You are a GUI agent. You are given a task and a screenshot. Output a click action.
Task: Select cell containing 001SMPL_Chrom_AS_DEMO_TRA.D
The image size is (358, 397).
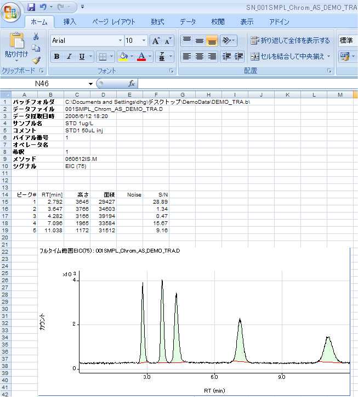[114, 109]
